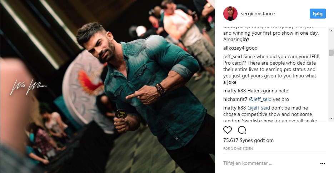
Task: Like the post with the heart icon
Action: (x=227, y=130)
